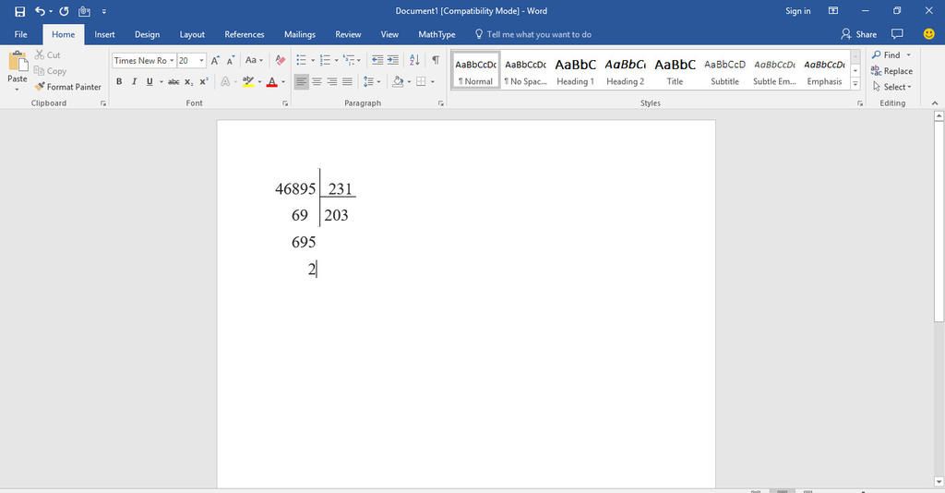Open the borders dropdown
This screenshot has height=493, width=945.
433,81
